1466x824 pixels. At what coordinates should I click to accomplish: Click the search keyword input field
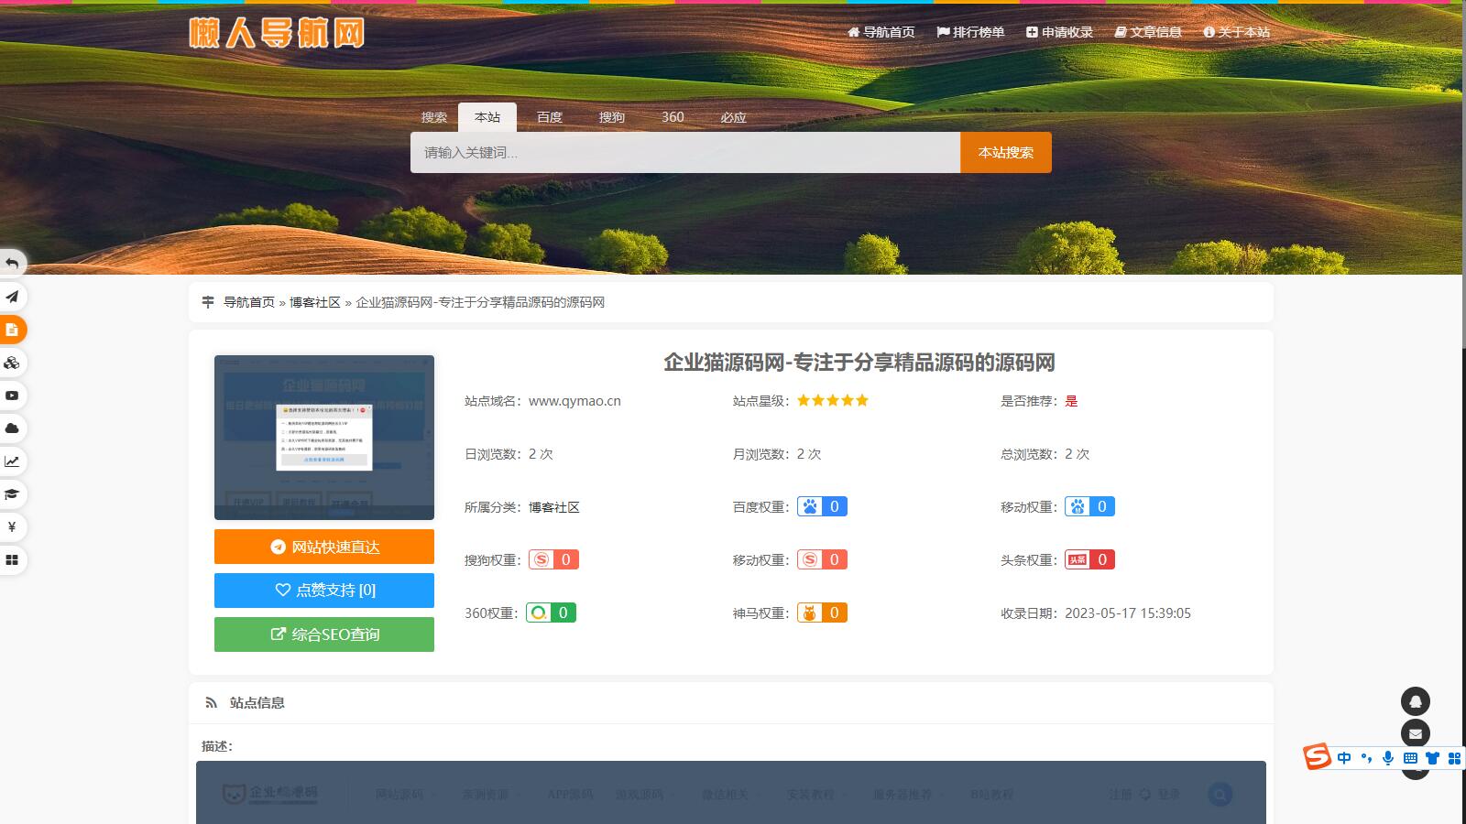click(685, 153)
